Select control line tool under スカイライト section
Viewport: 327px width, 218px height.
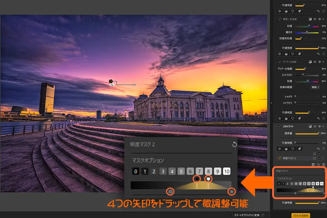[x=286, y=149]
